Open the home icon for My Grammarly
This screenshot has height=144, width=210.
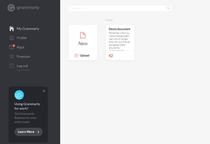[x=12, y=29]
